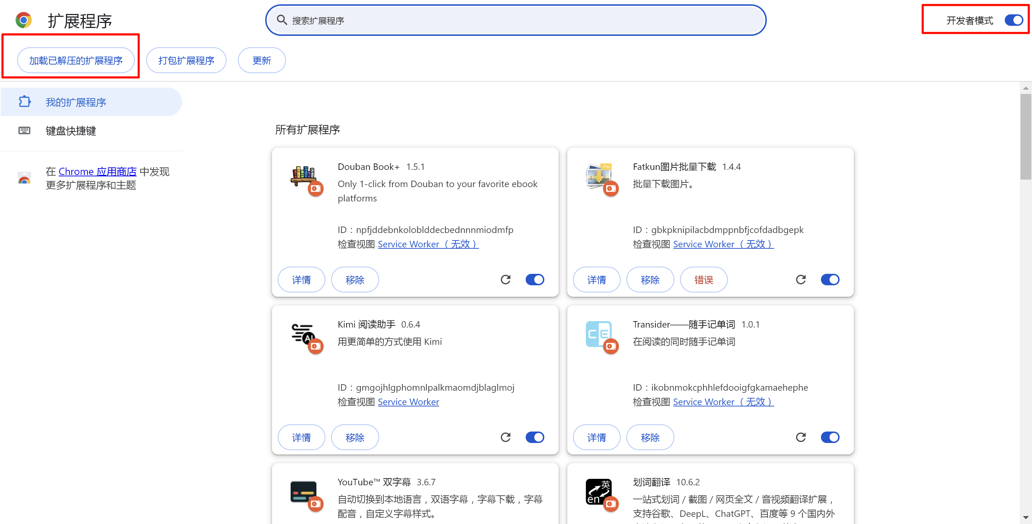Disable the Transider extension toggle
Screen dimensions: 1032x524
tap(830, 437)
